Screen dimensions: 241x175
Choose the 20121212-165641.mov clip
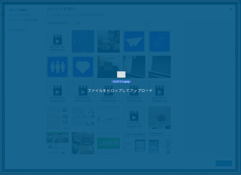pyautogui.click(x=108, y=92)
